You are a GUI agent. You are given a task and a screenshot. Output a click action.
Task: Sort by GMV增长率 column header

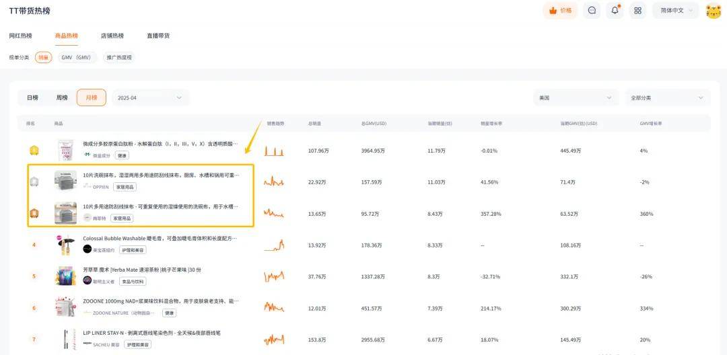click(x=650, y=124)
